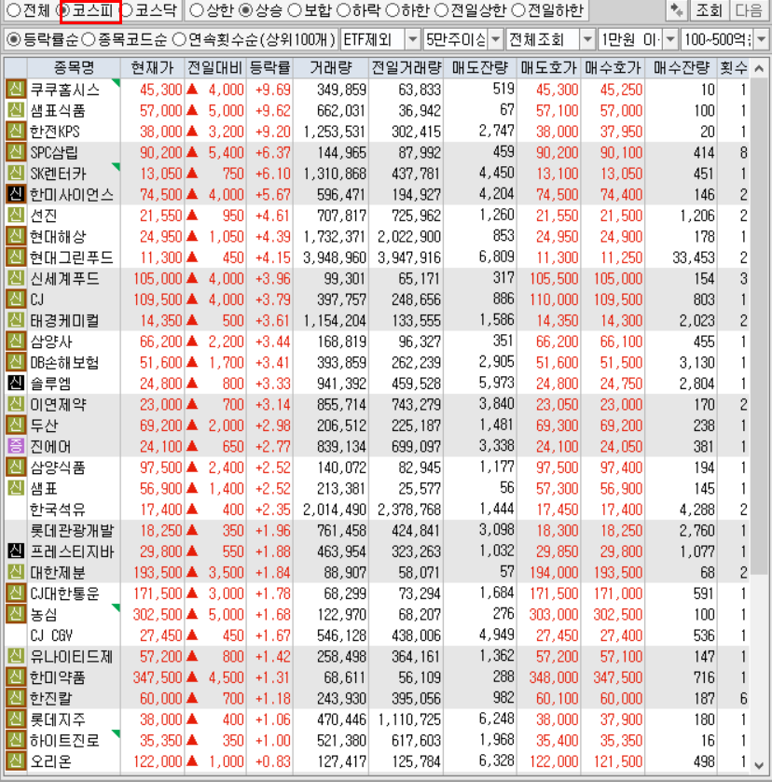Click the settings tool icon left of 조회
772x782 pixels.
click(676, 10)
